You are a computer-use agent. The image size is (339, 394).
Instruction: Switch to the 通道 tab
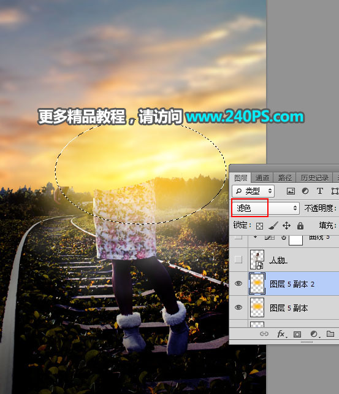(x=262, y=178)
